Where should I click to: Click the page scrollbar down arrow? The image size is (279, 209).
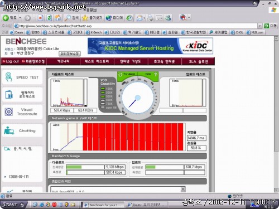[x=276, y=190]
